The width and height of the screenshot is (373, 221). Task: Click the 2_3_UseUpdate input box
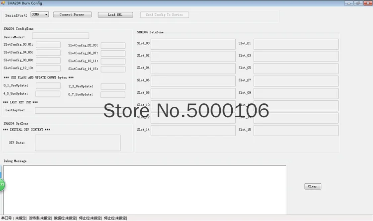tap(113, 86)
